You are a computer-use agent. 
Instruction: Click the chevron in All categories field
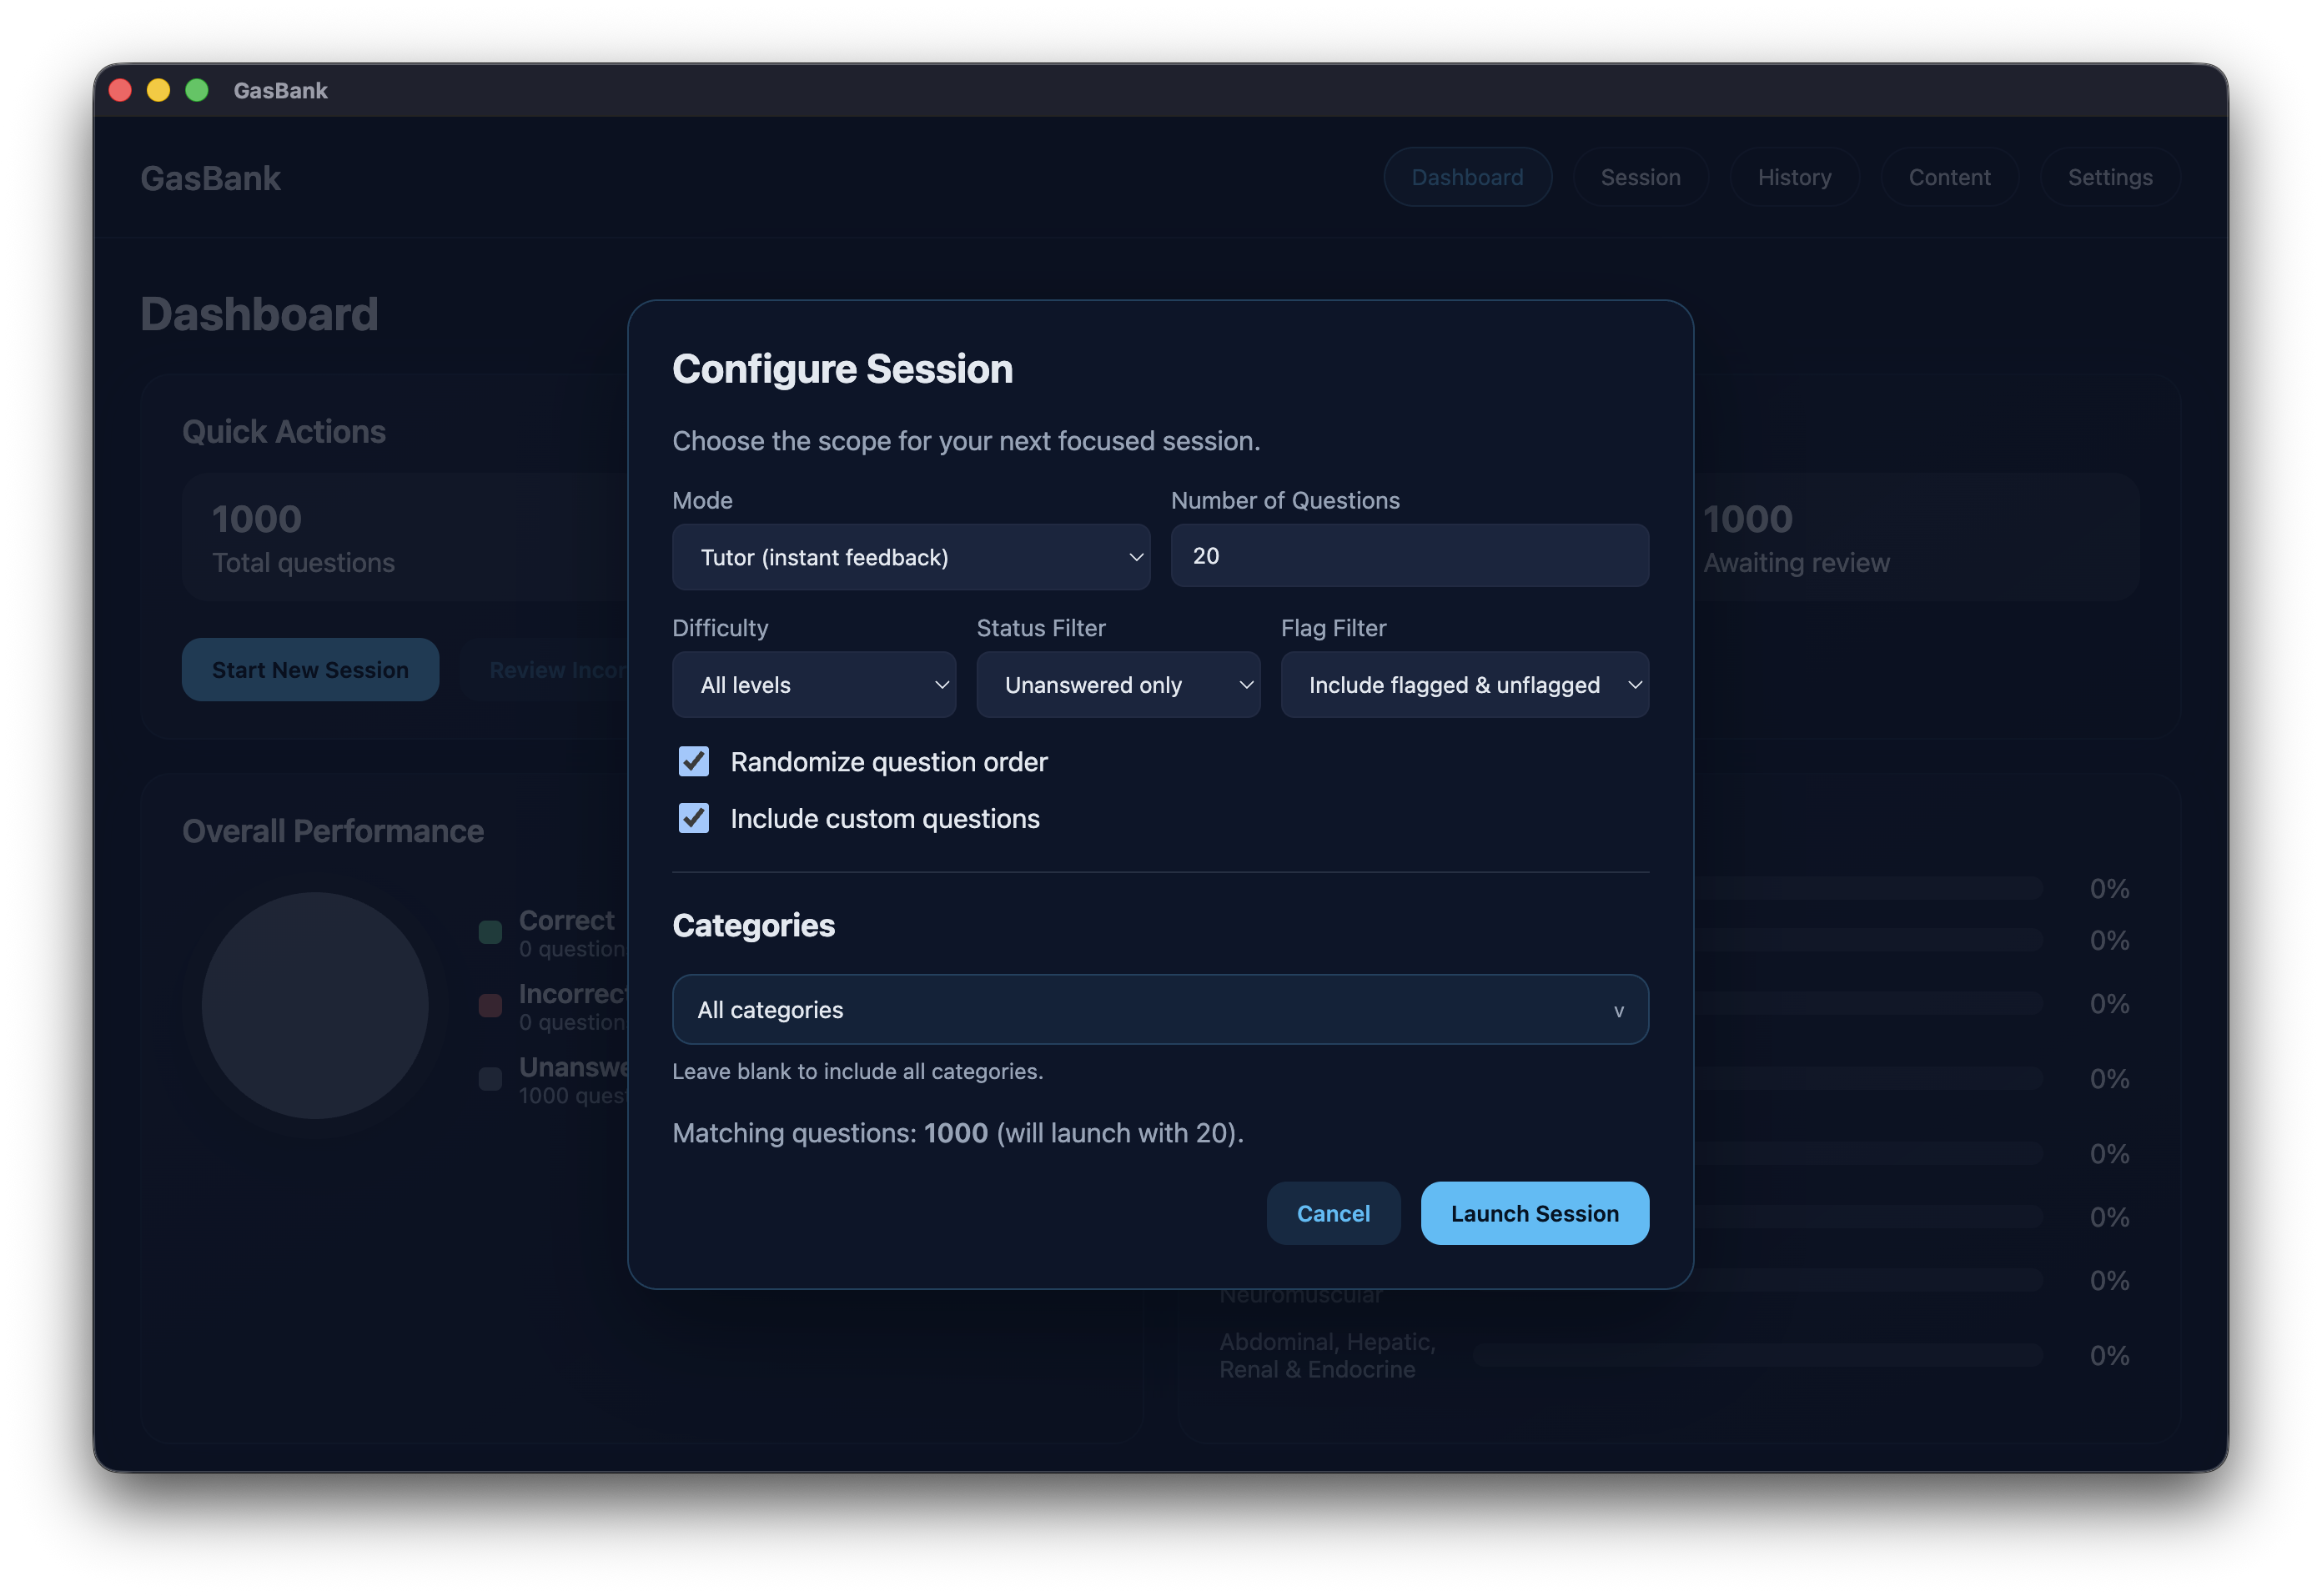(x=1618, y=1011)
